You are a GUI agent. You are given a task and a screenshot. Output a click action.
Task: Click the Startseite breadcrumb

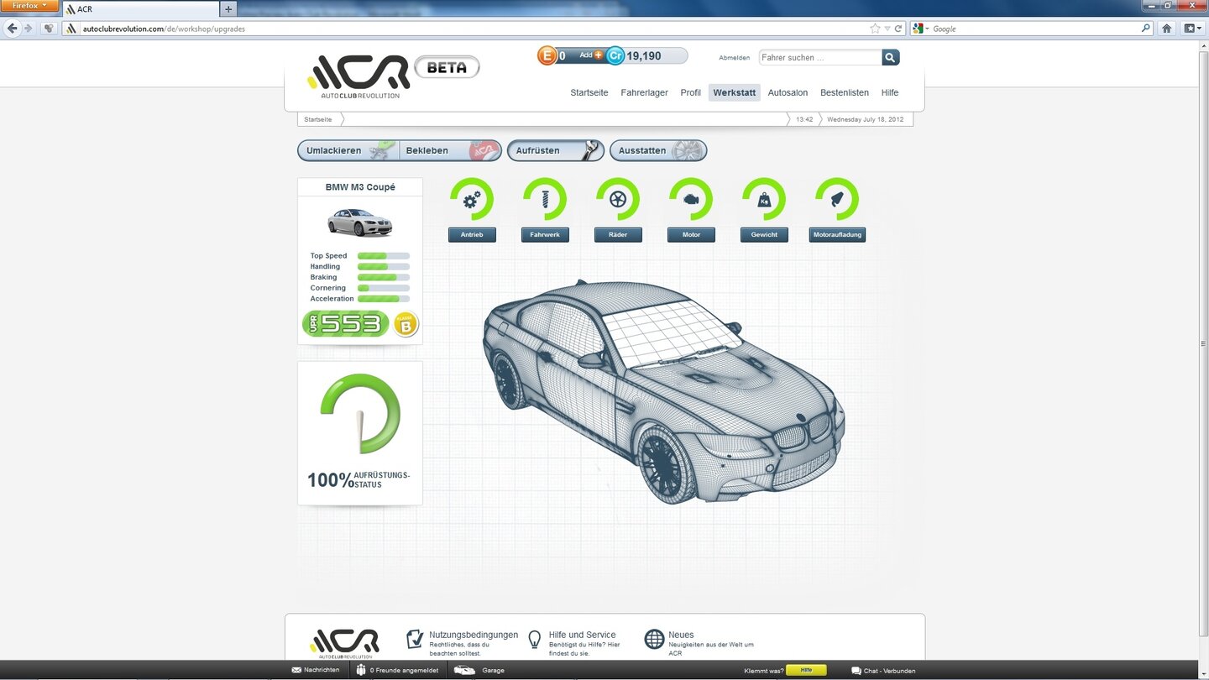point(318,119)
